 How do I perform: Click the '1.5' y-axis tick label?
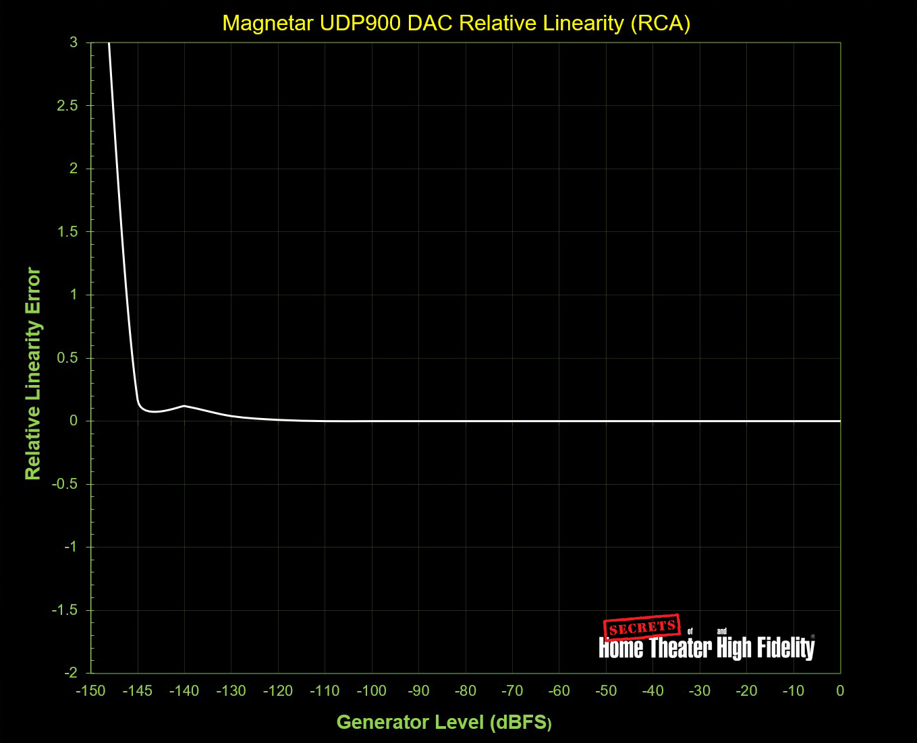point(68,232)
